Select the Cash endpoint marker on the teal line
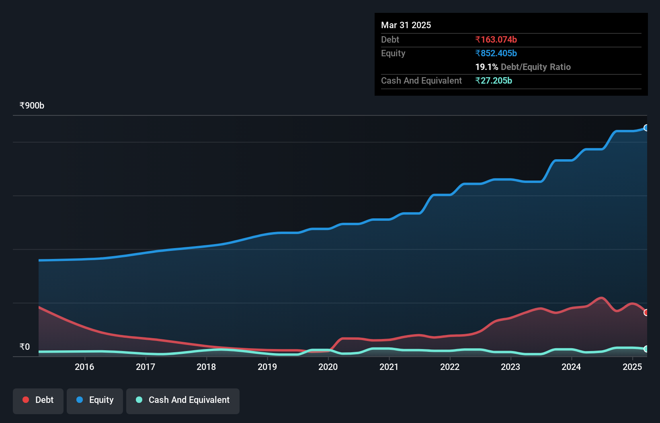660x423 pixels. 646,349
